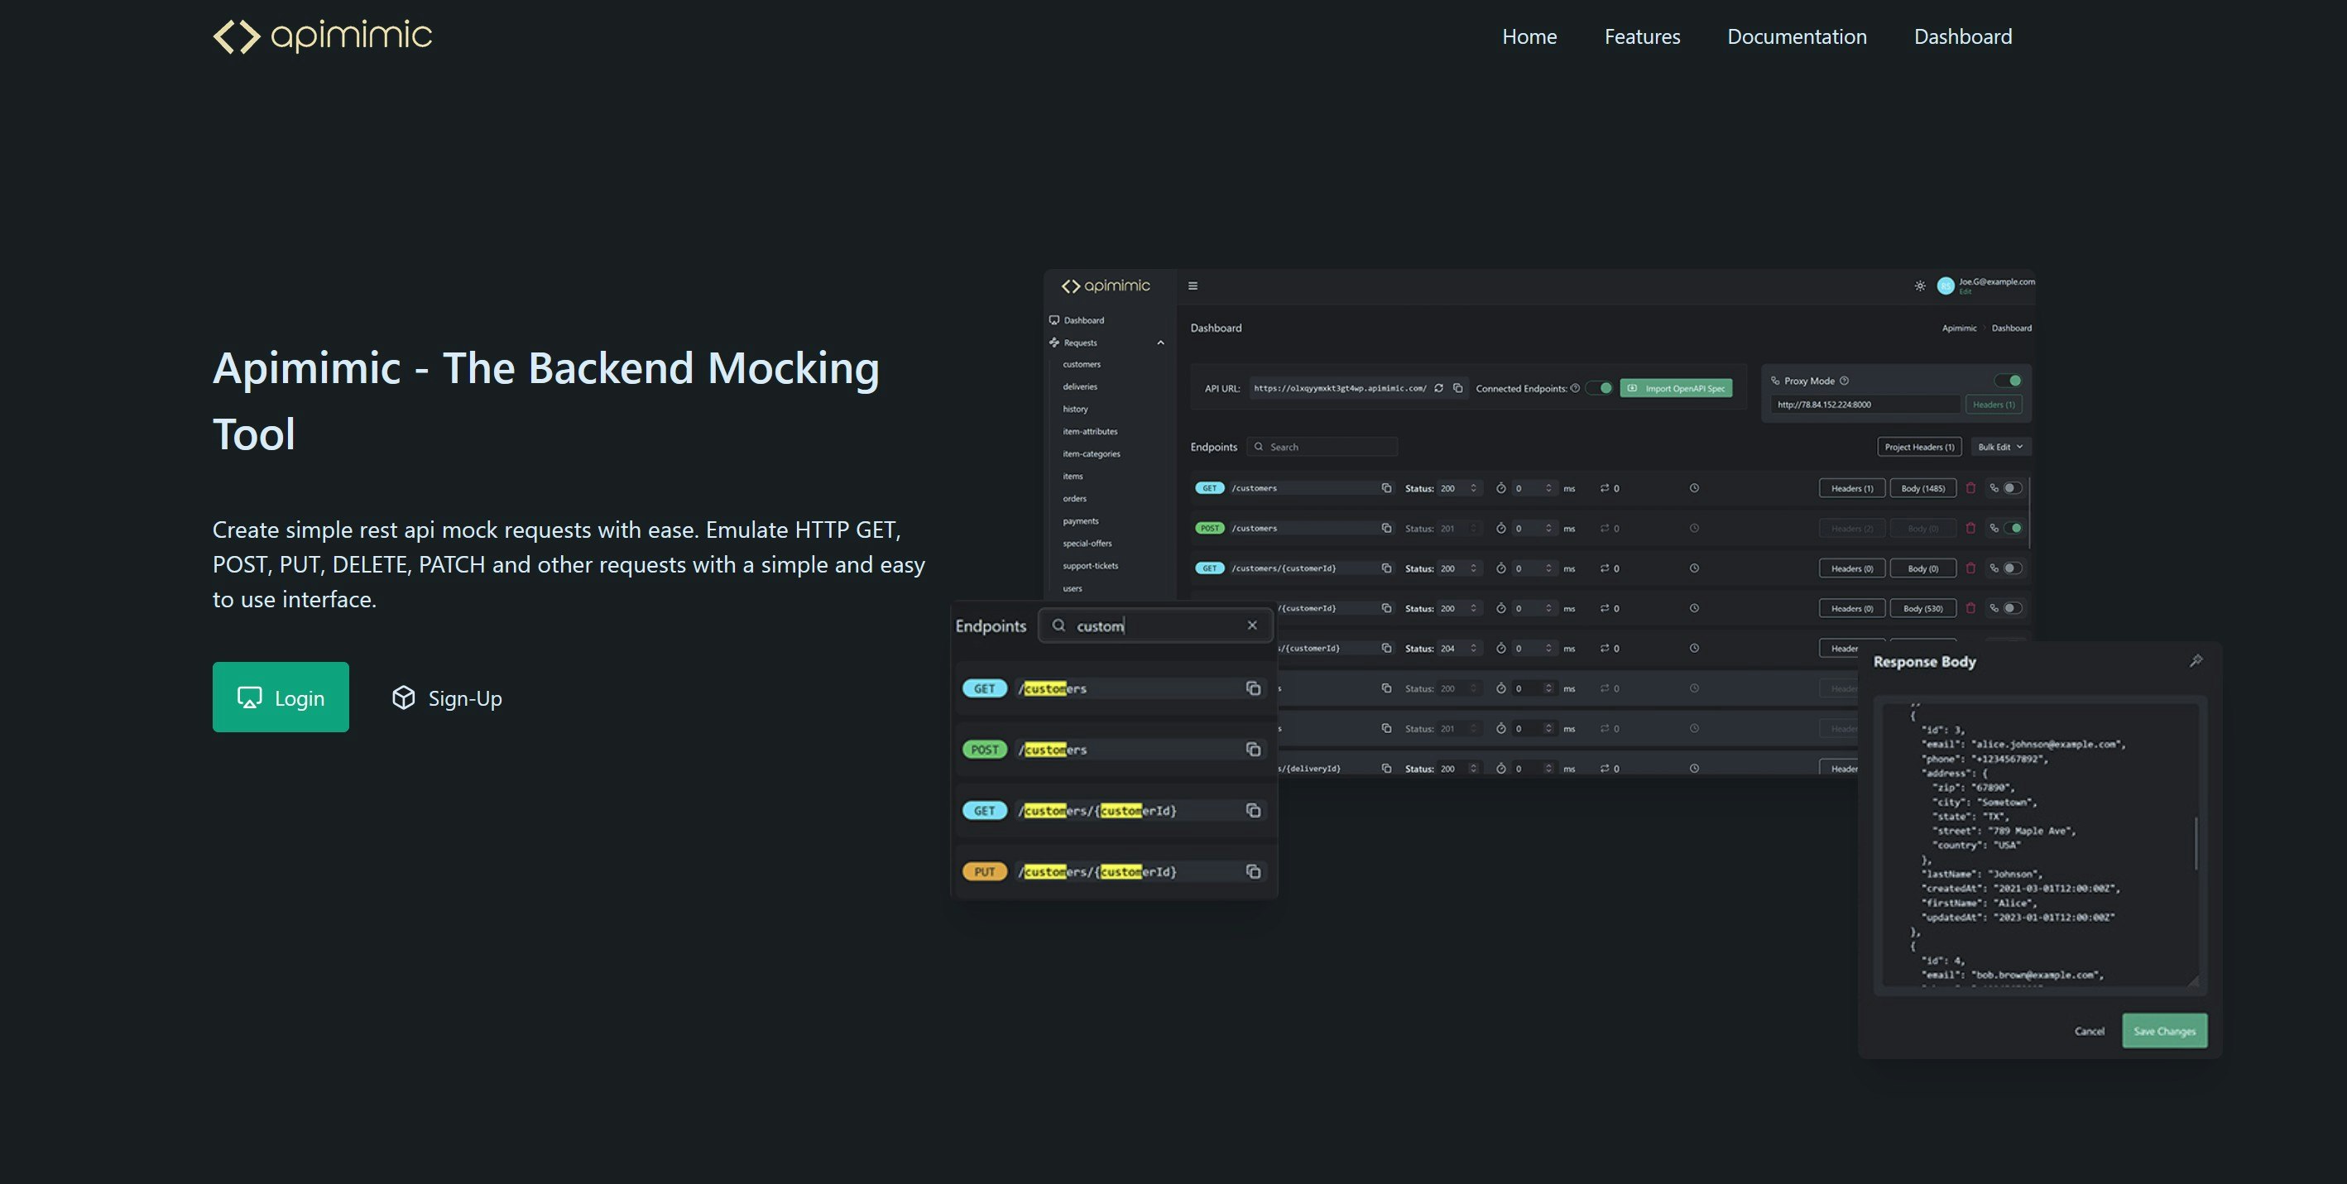This screenshot has height=1184, width=2347.
Task: Click the trash icon in the Body (530) row
Action: coord(1970,608)
